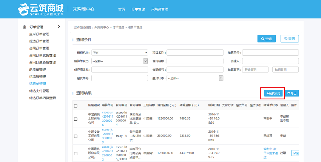Open settlement link cscec-js-2016113000003

(x=108, y=136)
